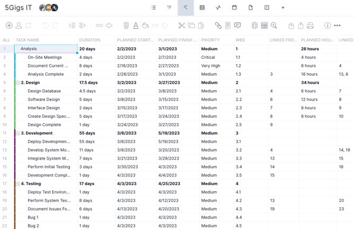Open the board view tab
The image size is (355, 229).
click(170, 8)
